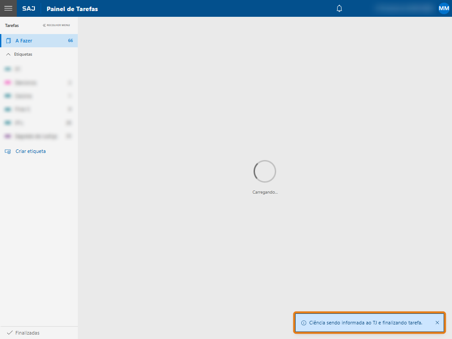
Task: Select the first teal label under Etiquetas
Action: (8, 69)
